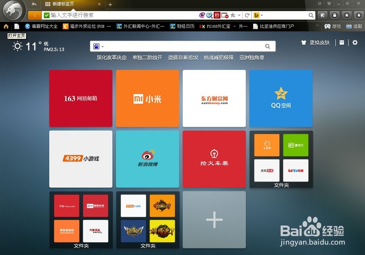Click the lock button on the toolbar
The height and width of the screenshot is (255, 365).
334,15
